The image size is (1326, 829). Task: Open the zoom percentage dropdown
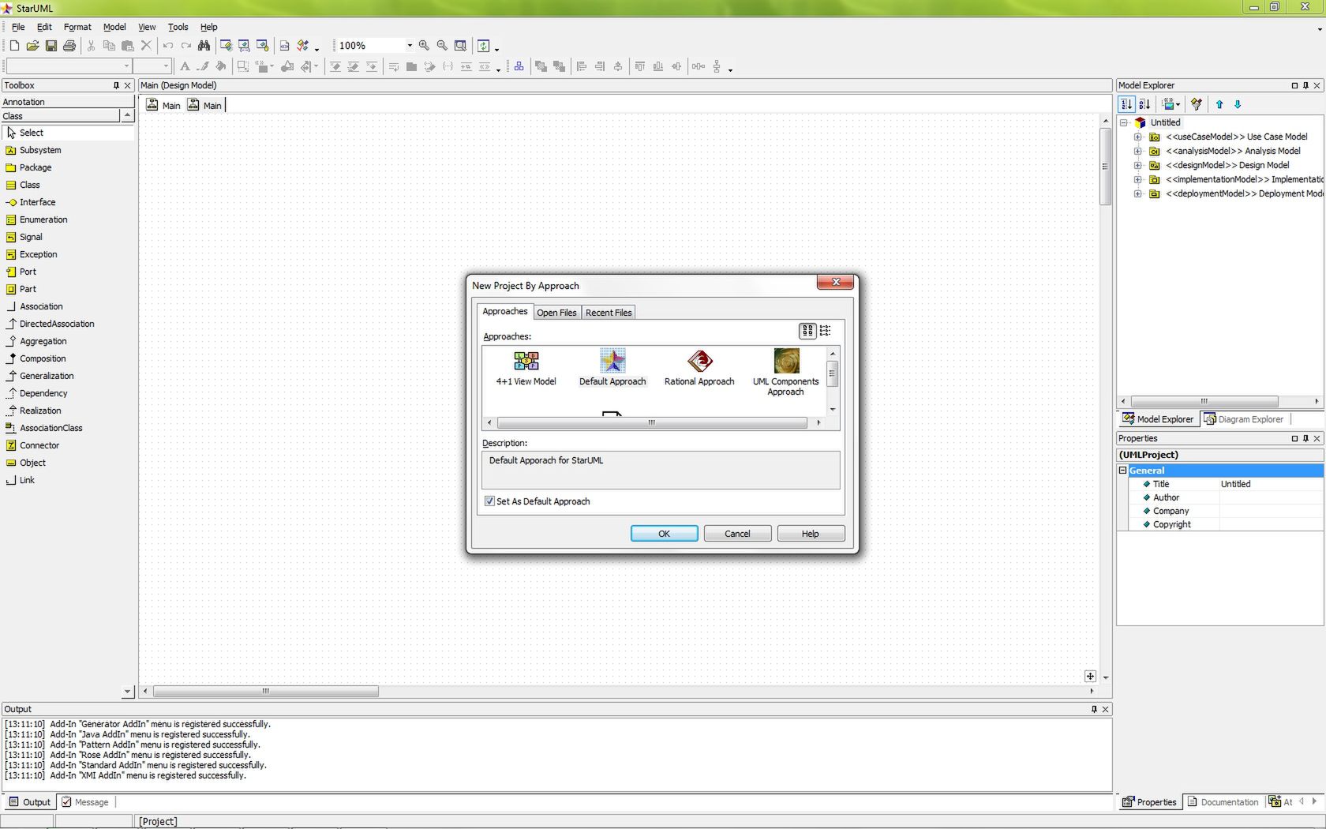coord(410,46)
